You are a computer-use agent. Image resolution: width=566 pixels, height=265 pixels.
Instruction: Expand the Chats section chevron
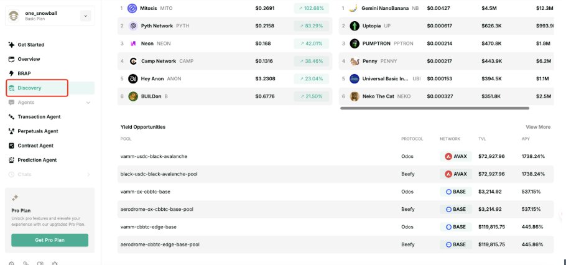click(x=88, y=174)
